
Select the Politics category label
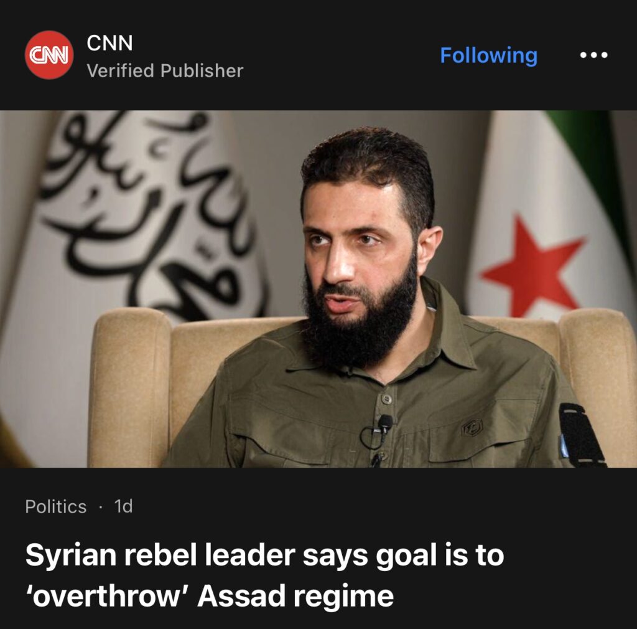pyautogui.click(x=56, y=506)
